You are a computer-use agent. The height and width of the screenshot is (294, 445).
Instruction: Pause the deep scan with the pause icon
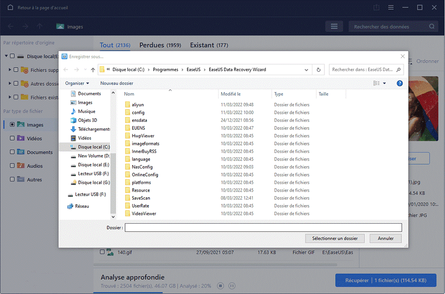pyautogui.click(x=232, y=286)
